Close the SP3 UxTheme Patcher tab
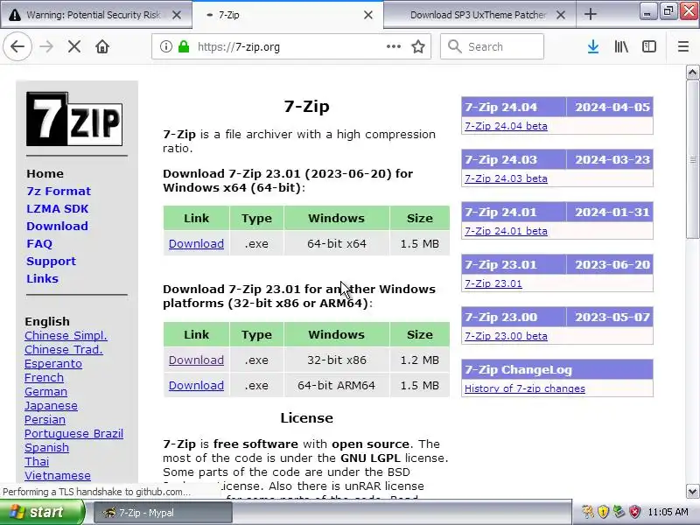Image resolution: width=700 pixels, height=525 pixels. coord(561,15)
